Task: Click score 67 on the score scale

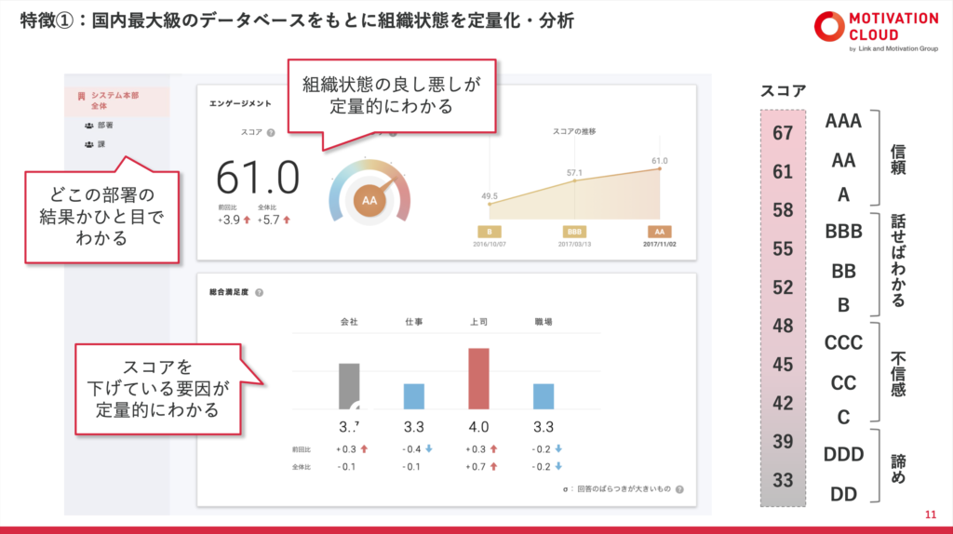Action: [x=783, y=133]
